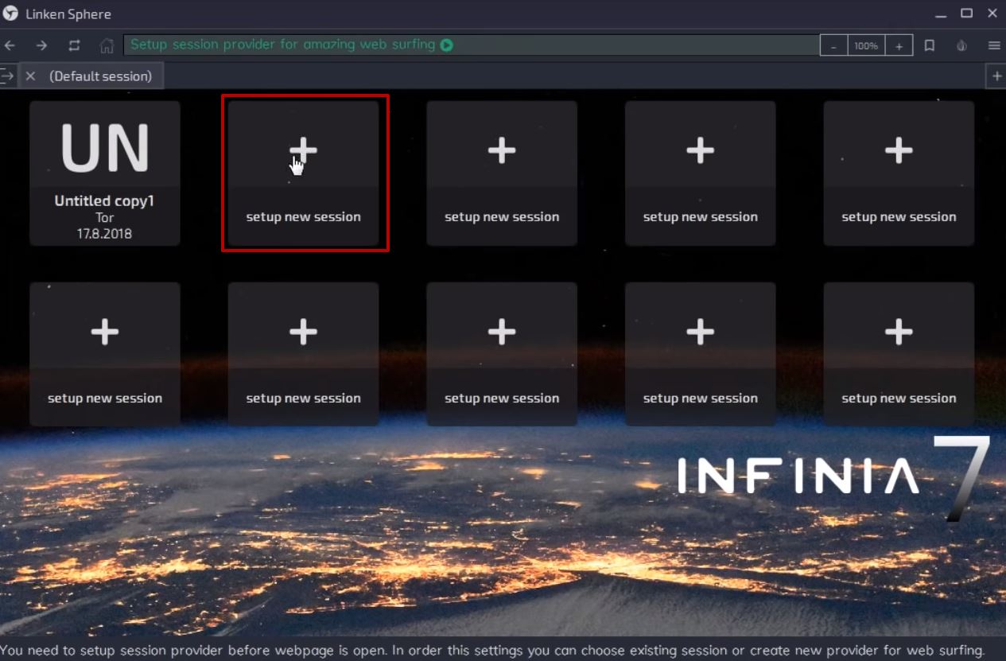Click the Linken Sphere logo in title bar

(x=11, y=14)
